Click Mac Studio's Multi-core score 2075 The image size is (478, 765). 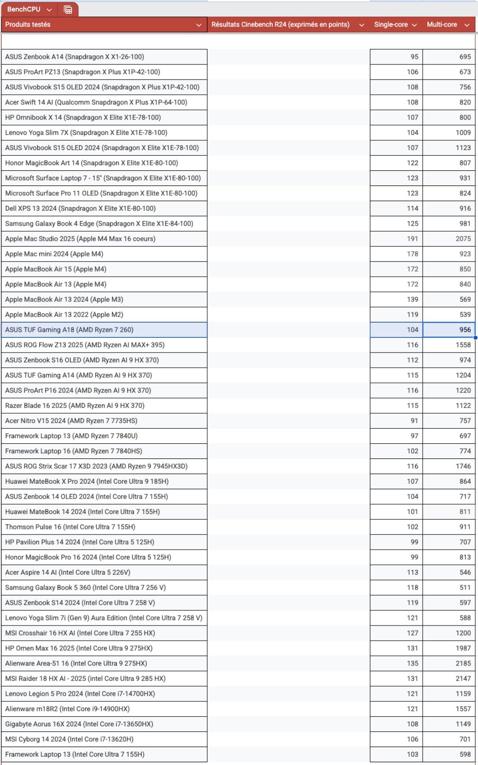[x=449, y=239]
